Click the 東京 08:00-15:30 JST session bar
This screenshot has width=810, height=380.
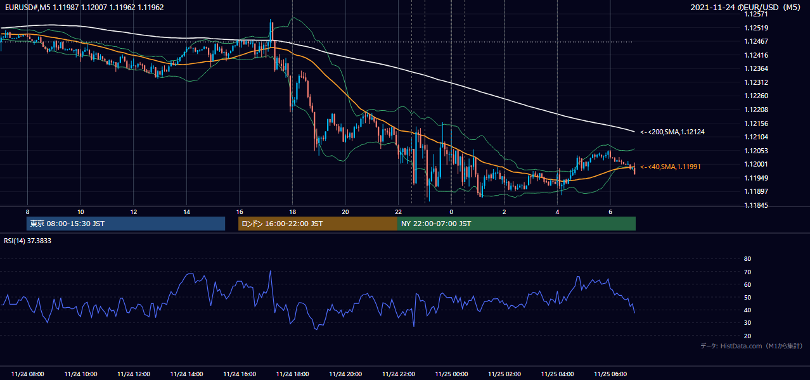click(x=125, y=224)
